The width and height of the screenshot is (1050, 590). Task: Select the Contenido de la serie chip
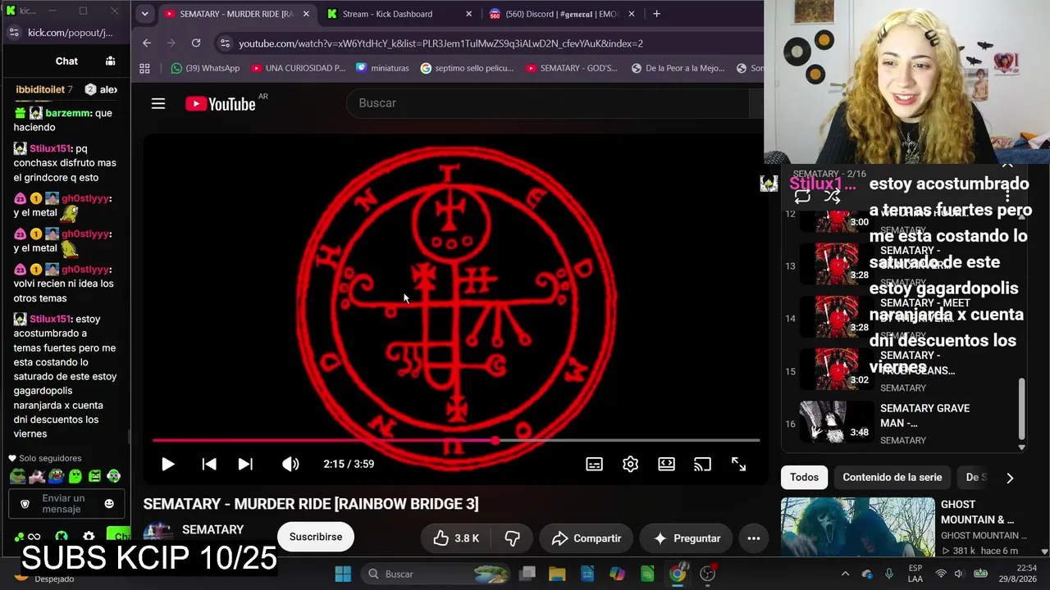coord(892,477)
